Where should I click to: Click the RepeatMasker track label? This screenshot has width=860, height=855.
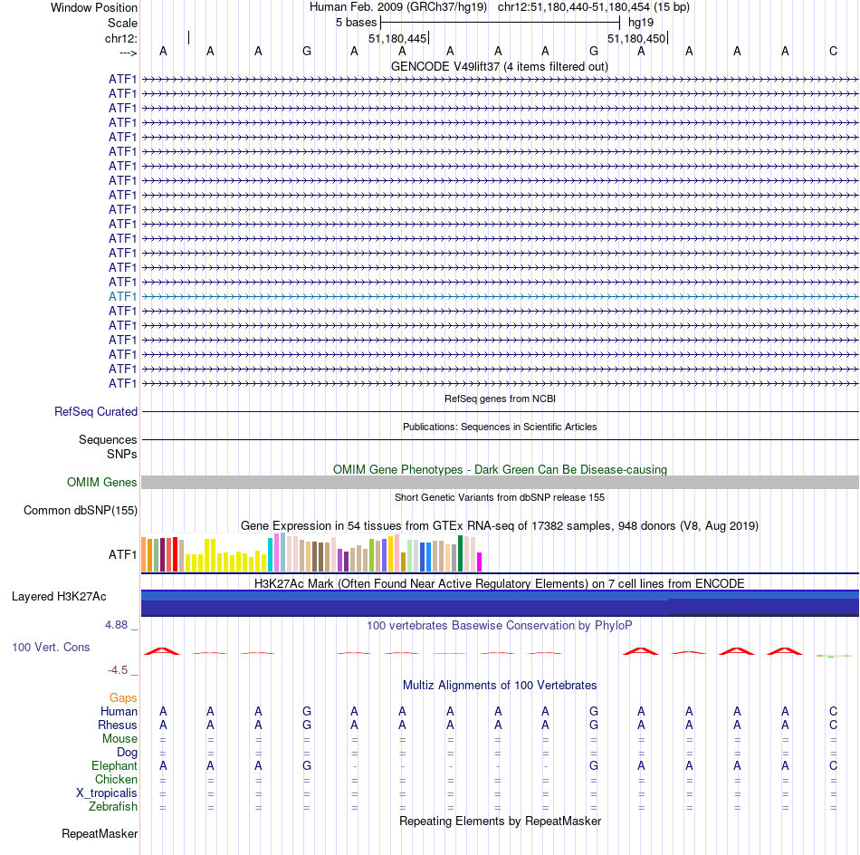[100, 834]
